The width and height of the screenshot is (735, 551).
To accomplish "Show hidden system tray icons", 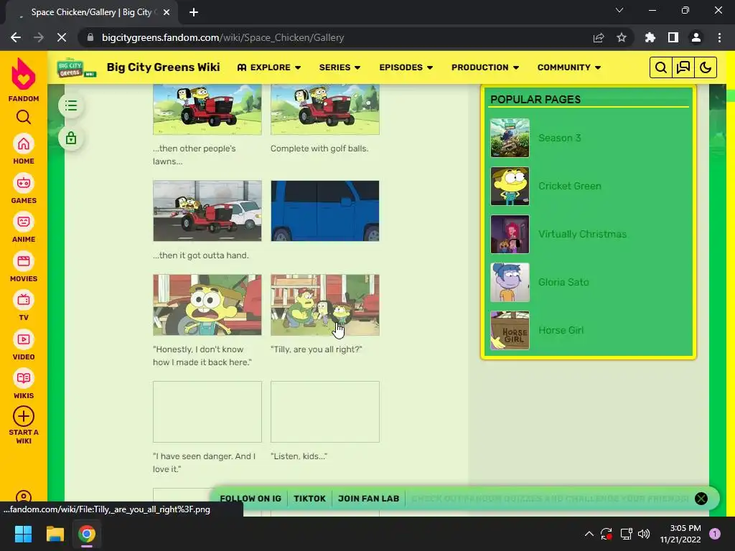I will 589,534.
